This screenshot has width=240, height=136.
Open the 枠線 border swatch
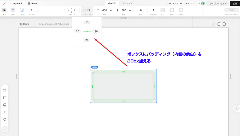click(x=172, y=10)
